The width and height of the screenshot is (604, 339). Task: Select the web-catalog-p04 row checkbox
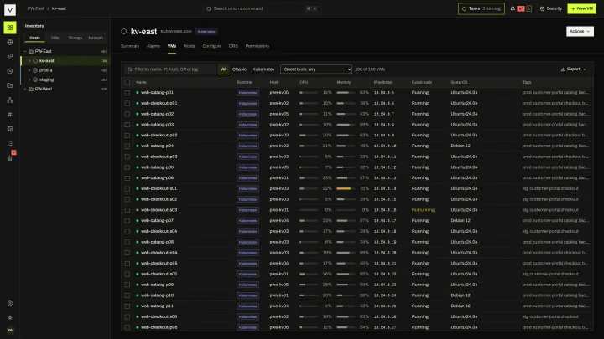(x=128, y=146)
